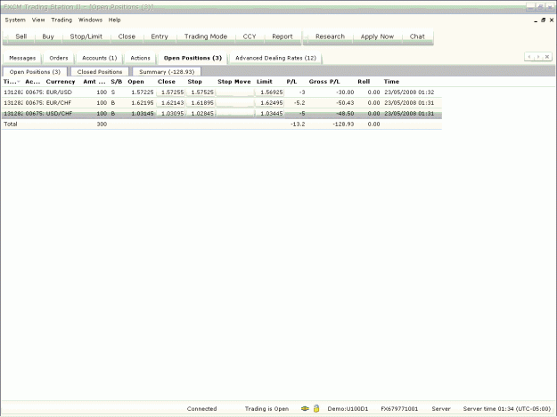Click the CCY toolbar button

click(x=250, y=36)
